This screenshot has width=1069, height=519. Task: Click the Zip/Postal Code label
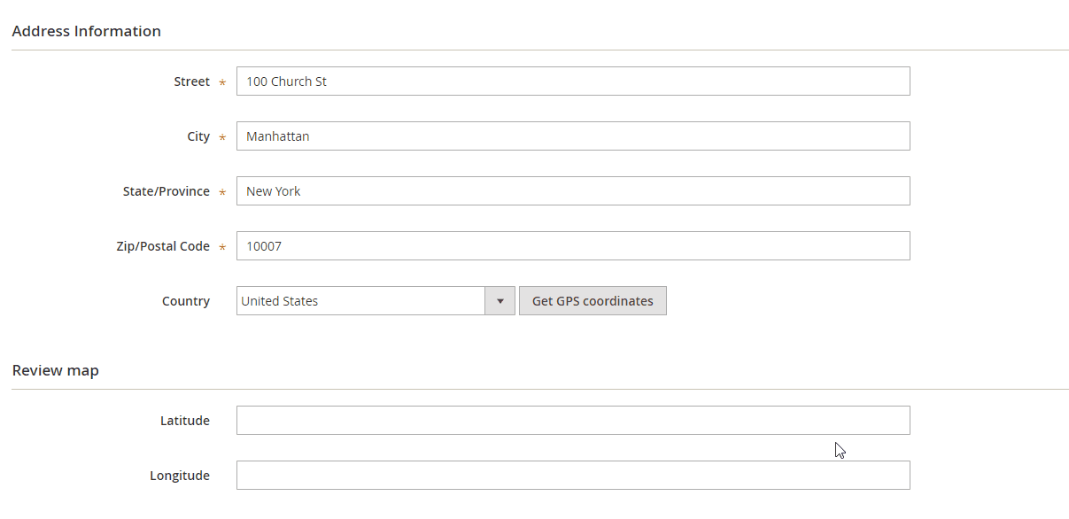(163, 245)
